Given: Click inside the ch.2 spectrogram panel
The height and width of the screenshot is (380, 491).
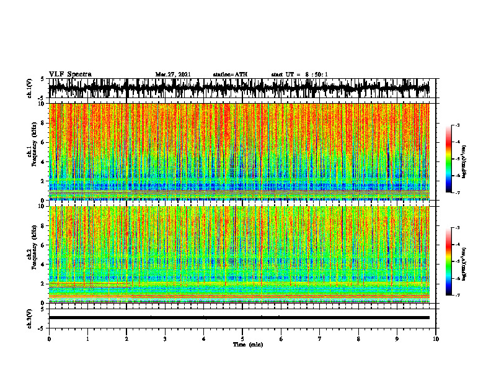Looking at the screenshot, I should tap(239, 255).
